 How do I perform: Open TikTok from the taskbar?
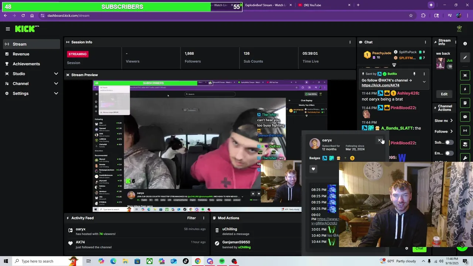click(x=186, y=261)
